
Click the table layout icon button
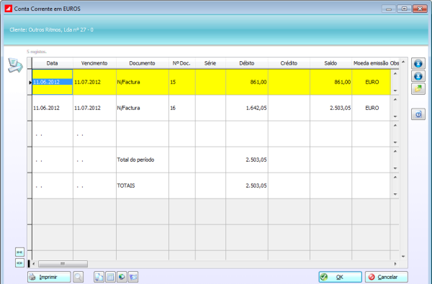coord(110,277)
